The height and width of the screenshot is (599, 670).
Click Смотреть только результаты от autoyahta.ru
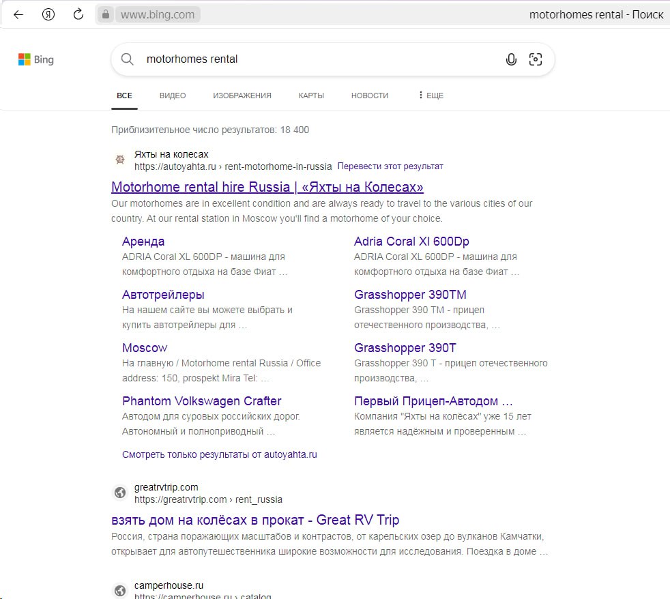pos(220,454)
